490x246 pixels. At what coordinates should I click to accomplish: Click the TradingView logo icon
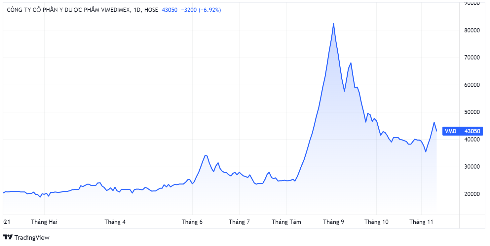pyautogui.click(x=8, y=237)
